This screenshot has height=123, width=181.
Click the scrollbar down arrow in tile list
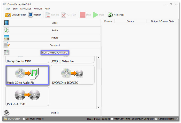[99, 107]
